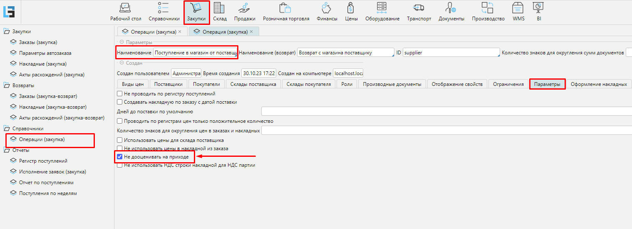632x229 pixels.
Task: Click the Финансы piggy bank icon
Action: (x=326, y=8)
